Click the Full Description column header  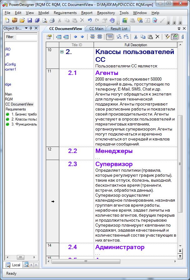coord(136,45)
